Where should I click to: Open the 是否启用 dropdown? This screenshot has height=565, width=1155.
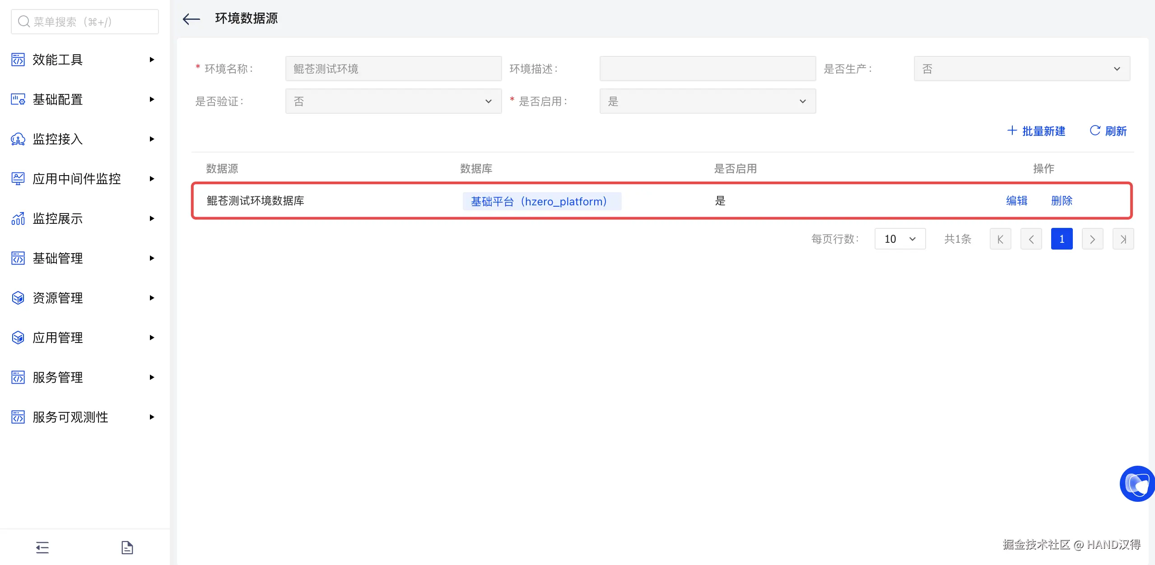(x=707, y=101)
